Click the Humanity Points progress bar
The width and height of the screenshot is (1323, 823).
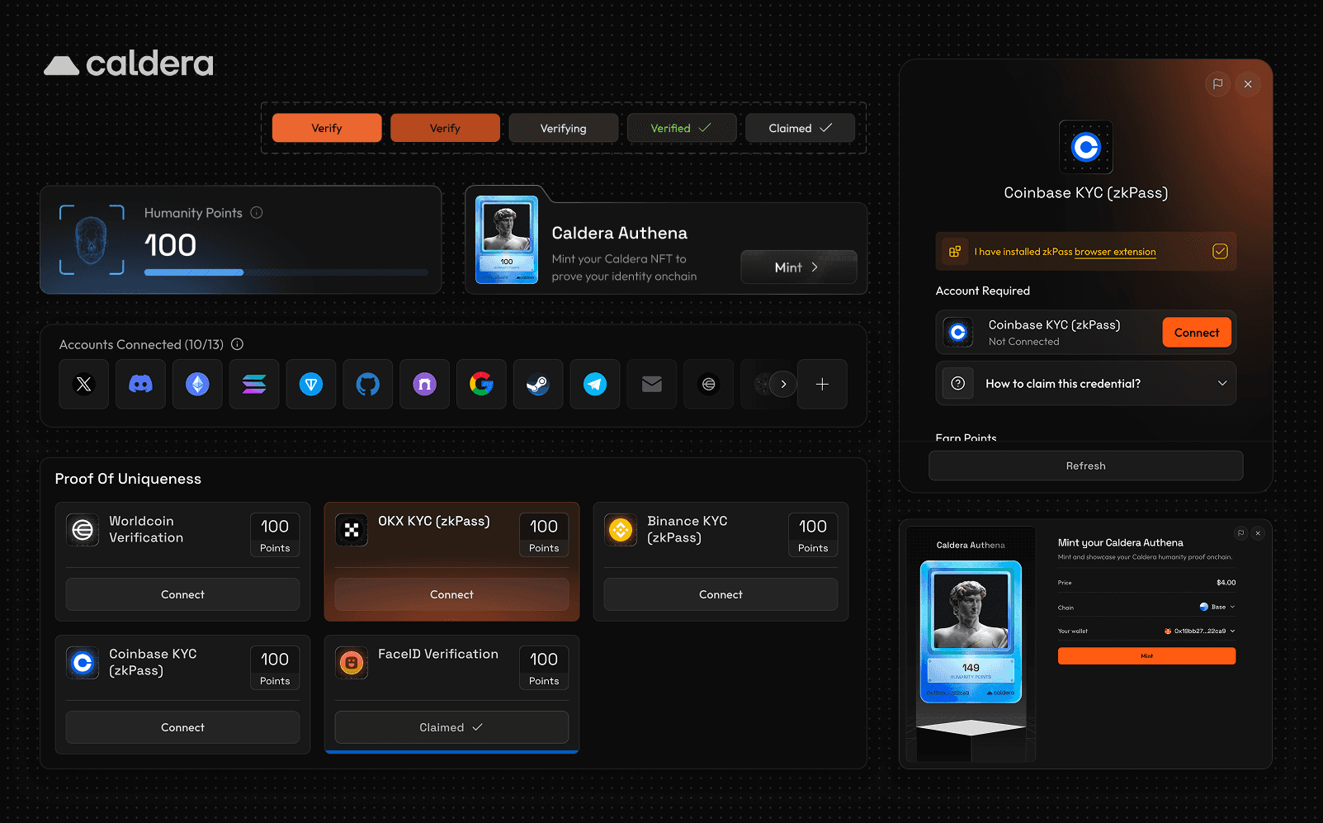(286, 272)
